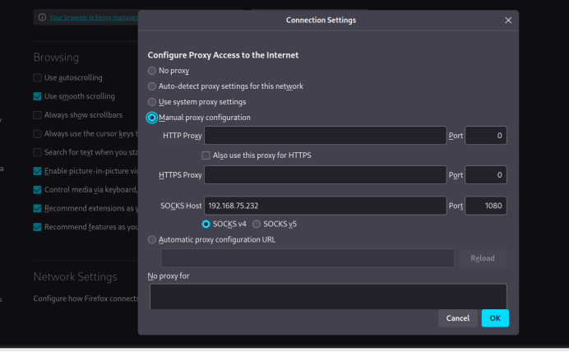
Task: Choose Auto-detect proxy settings for this network
Action: 152,86
